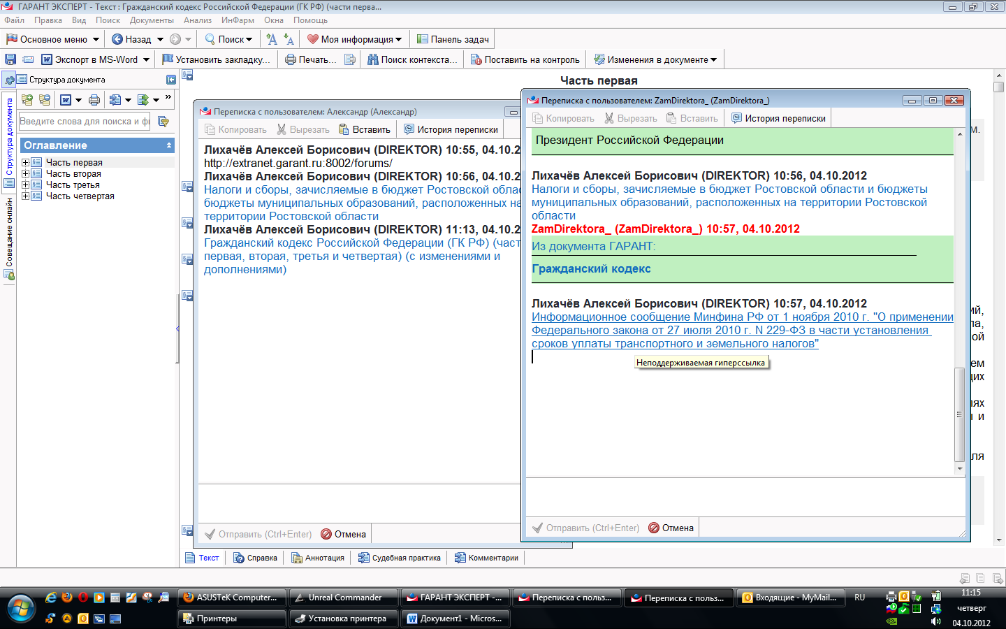The image size is (1006, 629).
Task: Click the Назад back arrow icon
Action: (117, 39)
